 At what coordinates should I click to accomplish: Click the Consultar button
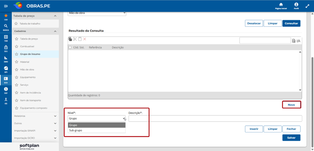tap(291, 23)
